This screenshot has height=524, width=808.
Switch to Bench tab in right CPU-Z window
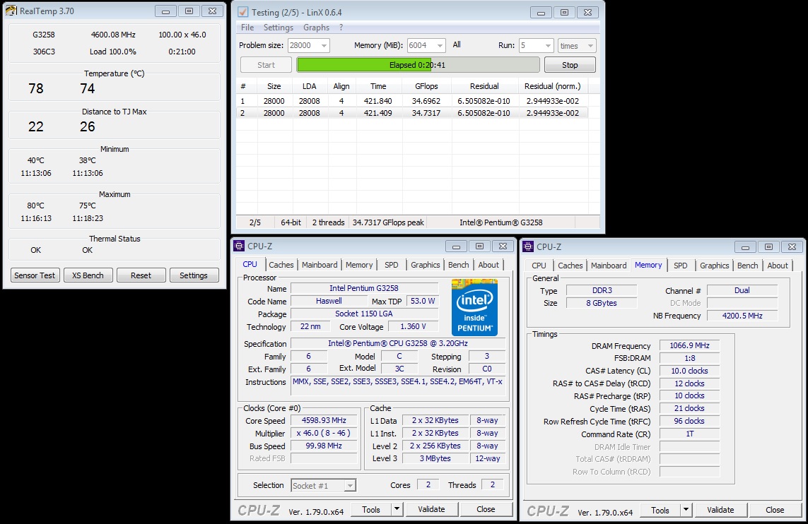pos(748,265)
